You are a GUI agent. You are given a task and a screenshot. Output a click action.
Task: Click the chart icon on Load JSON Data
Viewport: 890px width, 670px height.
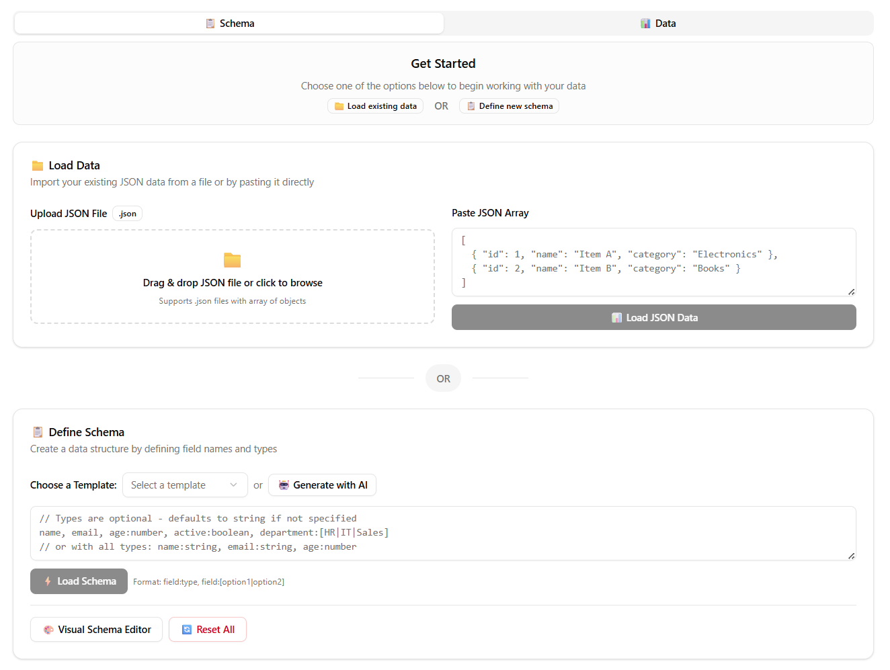[616, 318]
